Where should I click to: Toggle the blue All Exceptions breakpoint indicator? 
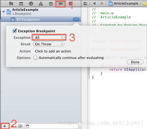(x=76, y=20)
